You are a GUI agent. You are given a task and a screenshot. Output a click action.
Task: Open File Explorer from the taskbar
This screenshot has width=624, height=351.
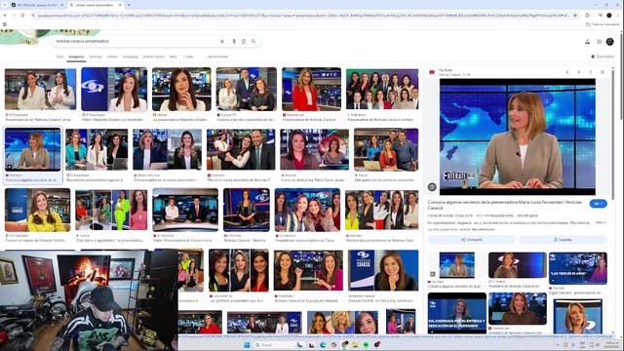click(x=355, y=344)
